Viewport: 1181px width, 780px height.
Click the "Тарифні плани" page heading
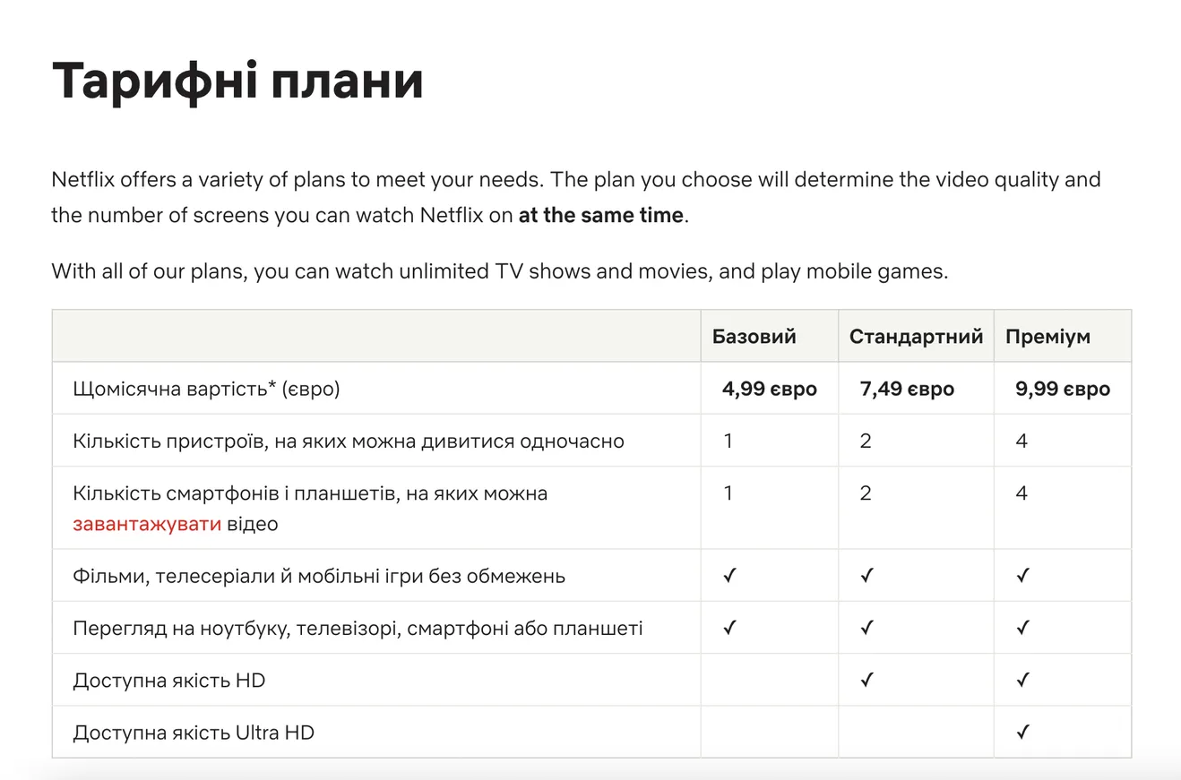pyautogui.click(x=237, y=81)
